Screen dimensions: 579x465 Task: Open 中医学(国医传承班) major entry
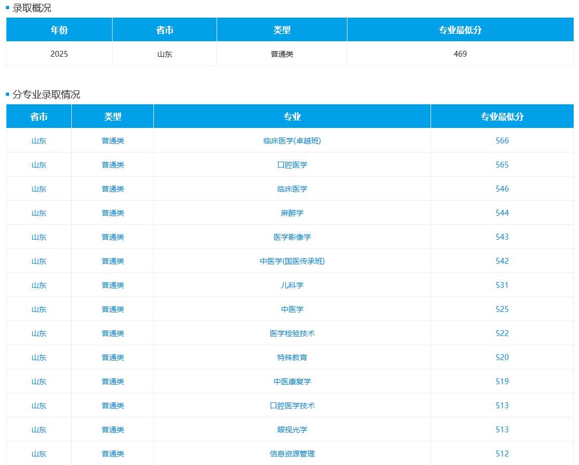tap(292, 261)
